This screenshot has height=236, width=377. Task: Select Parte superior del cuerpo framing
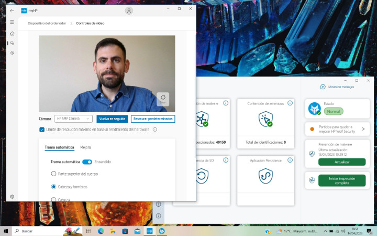[53, 174]
